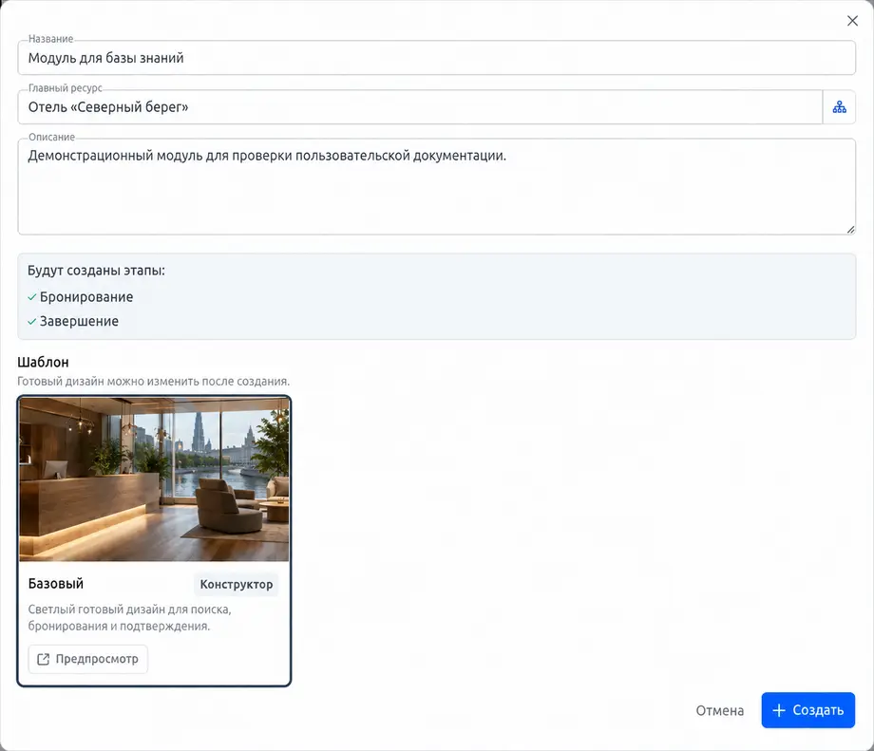Viewport: 874px width, 751px height.
Task: Click the Отмена button
Action: point(719,710)
